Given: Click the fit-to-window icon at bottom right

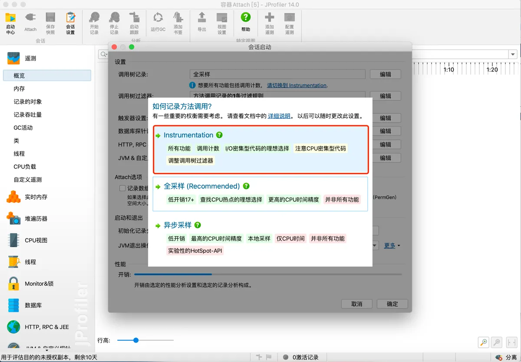Looking at the screenshot, I should pos(512,342).
